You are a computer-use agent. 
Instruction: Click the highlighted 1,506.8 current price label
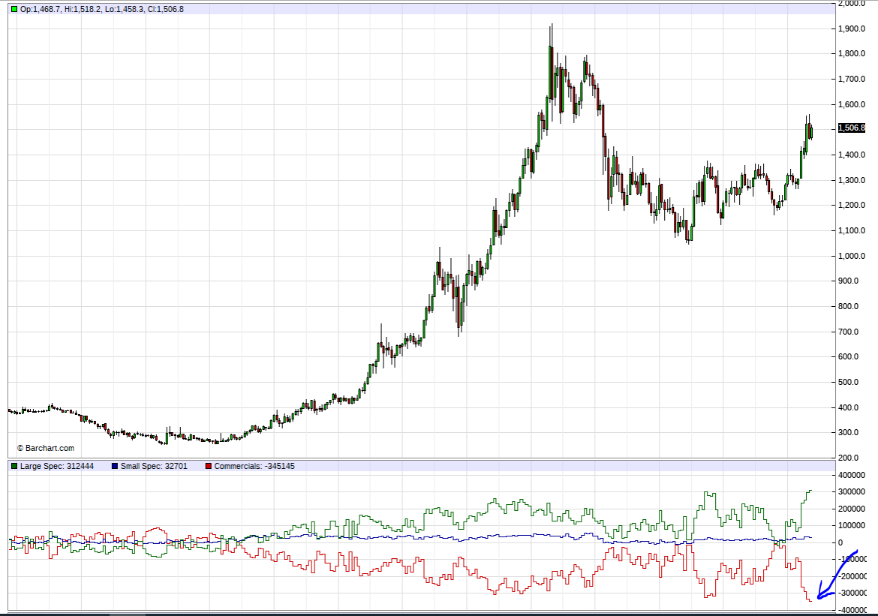click(x=851, y=128)
